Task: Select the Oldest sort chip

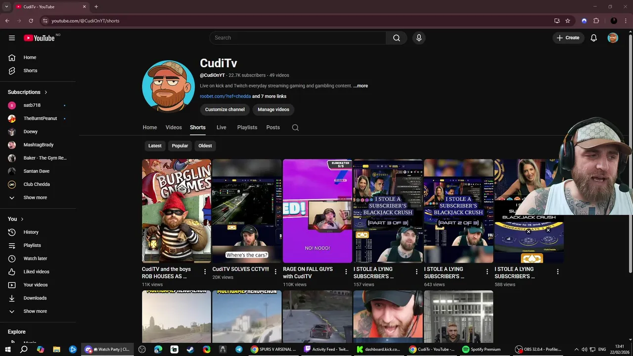Action: tap(205, 146)
